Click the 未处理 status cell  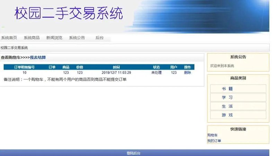click(x=157, y=73)
